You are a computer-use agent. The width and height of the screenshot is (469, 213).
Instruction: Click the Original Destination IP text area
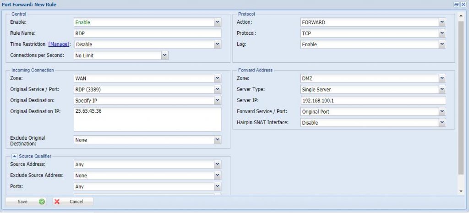tap(147, 119)
